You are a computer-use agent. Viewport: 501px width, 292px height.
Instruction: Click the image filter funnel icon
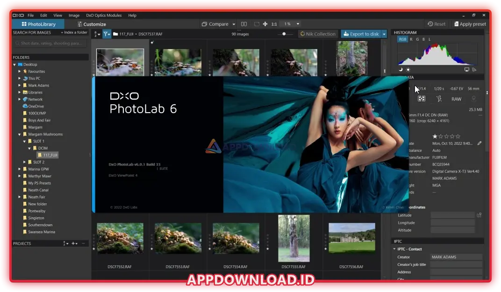[x=107, y=34]
